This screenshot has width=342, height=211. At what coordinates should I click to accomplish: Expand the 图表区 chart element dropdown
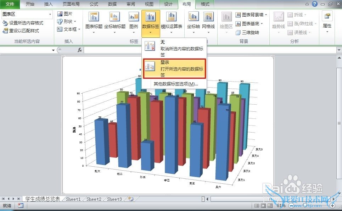50,14
